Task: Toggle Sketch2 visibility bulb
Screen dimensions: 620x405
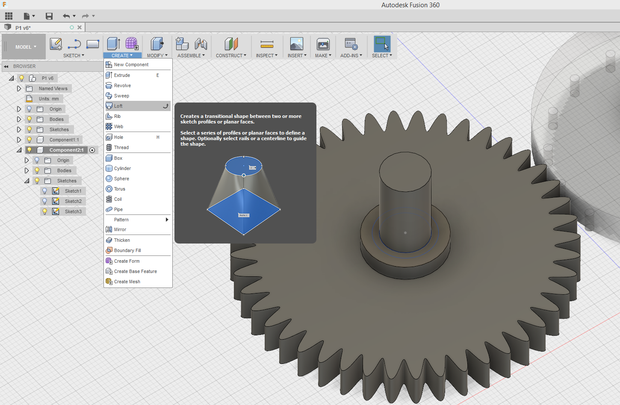Action: coord(45,201)
